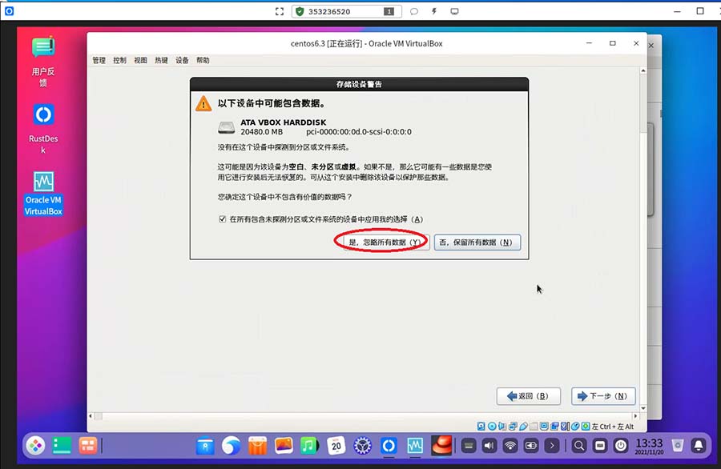Open the orange app store bag icon in dock
The width and height of the screenshot is (721, 469).
(257, 446)
